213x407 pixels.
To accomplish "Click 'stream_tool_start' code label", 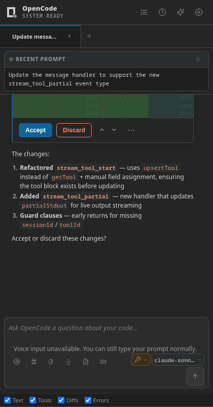I will coord(86,168).
